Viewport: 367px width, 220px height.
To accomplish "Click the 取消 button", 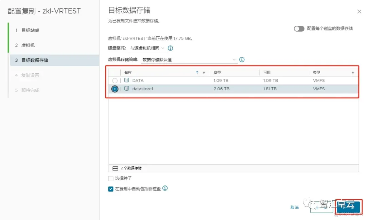I will 294,207.
